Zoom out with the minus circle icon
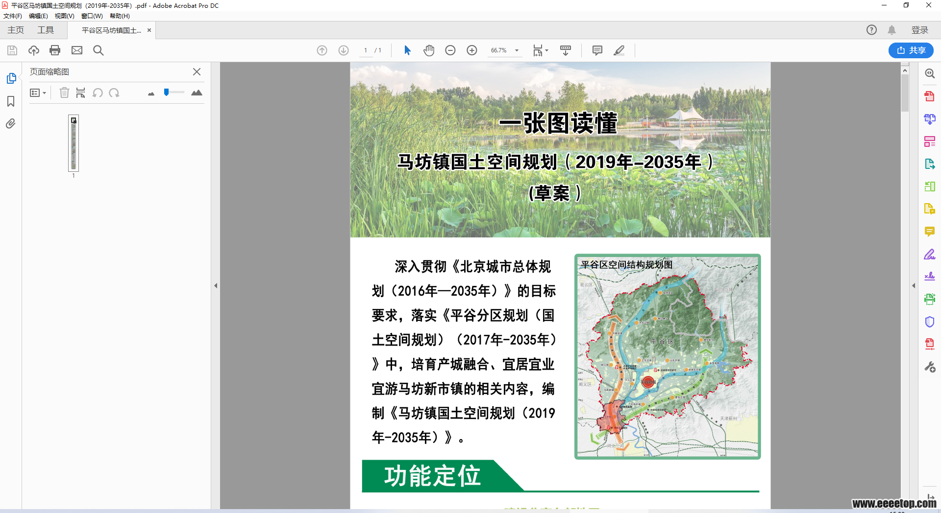941x513 pixels. click(450, 50)
